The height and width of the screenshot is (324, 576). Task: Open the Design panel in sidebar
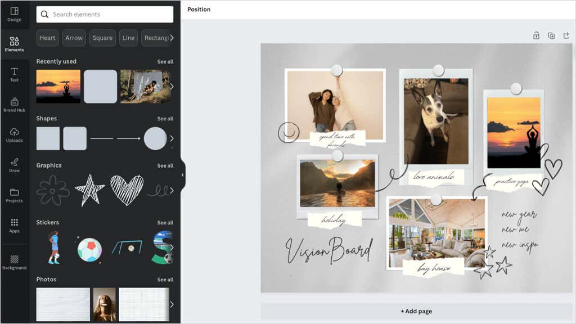[14, 14]
